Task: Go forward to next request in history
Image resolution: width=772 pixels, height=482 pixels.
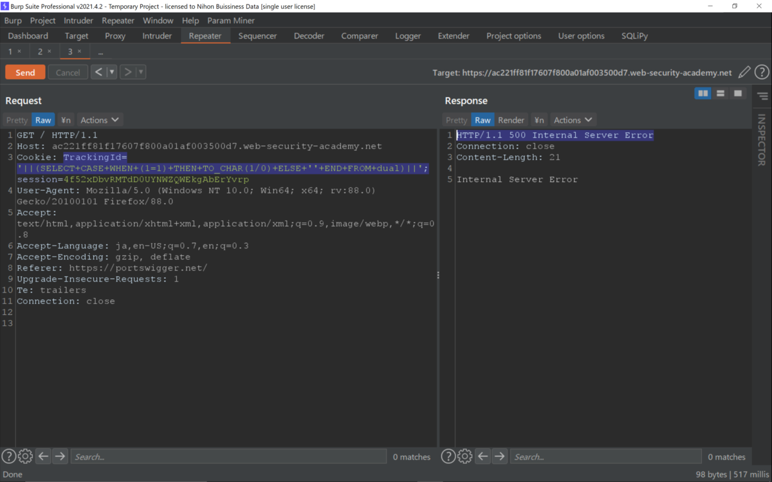Action: click(x=127, y=72)
